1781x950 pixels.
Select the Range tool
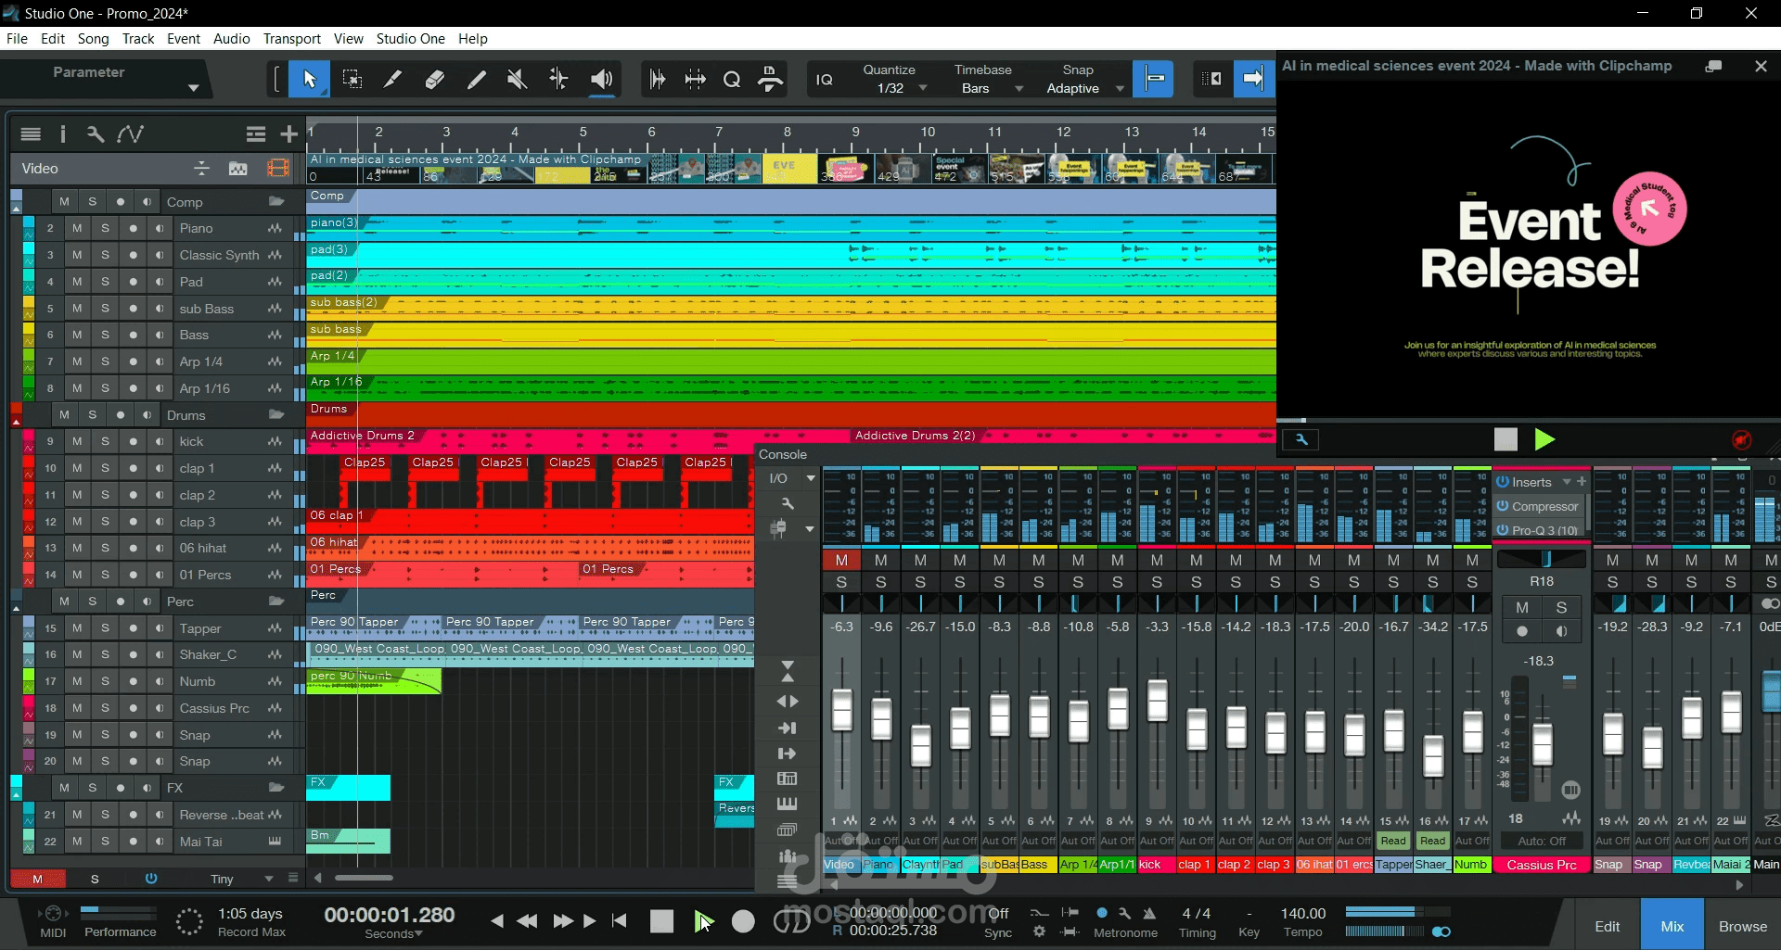pos(352,79)
